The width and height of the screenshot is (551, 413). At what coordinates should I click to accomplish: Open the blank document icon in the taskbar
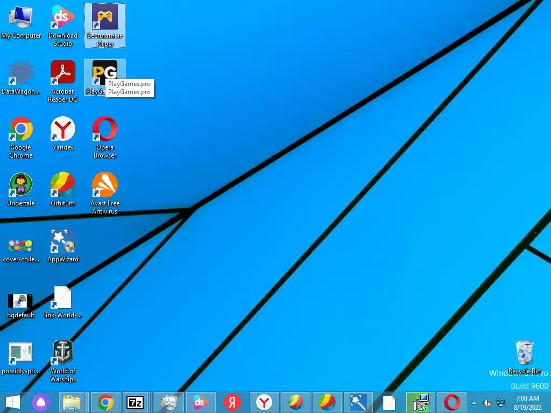coord(389,402)
